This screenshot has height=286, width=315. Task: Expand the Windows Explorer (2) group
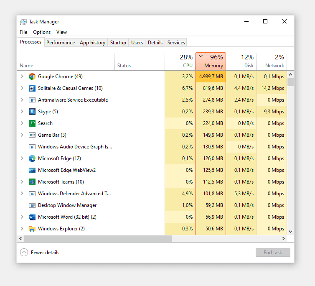pyautogui.click(x=22, y=229)
